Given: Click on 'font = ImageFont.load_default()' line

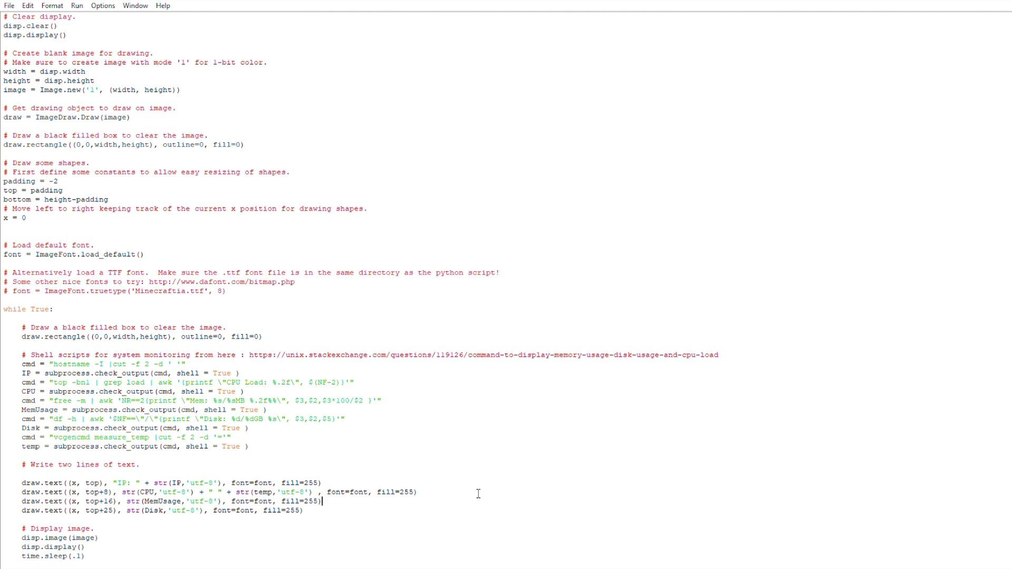Looking at the screenshot, I should coord(73,254).
